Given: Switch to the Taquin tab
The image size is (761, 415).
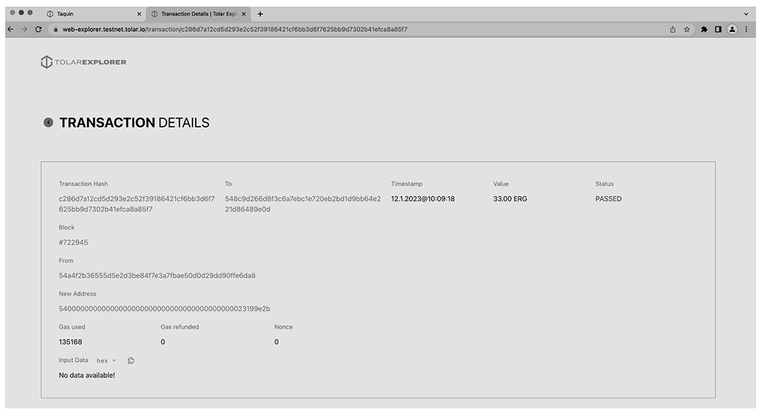Looking at the screenshot, I should coord(92,14).
